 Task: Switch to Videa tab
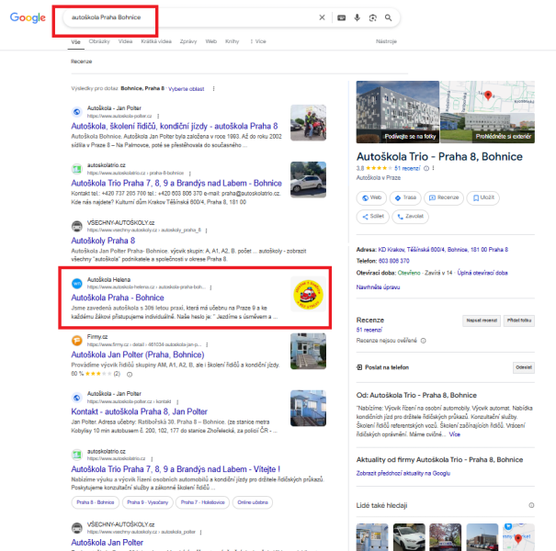click(125, 41)
